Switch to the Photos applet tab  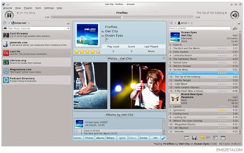(x=89, y=138)
